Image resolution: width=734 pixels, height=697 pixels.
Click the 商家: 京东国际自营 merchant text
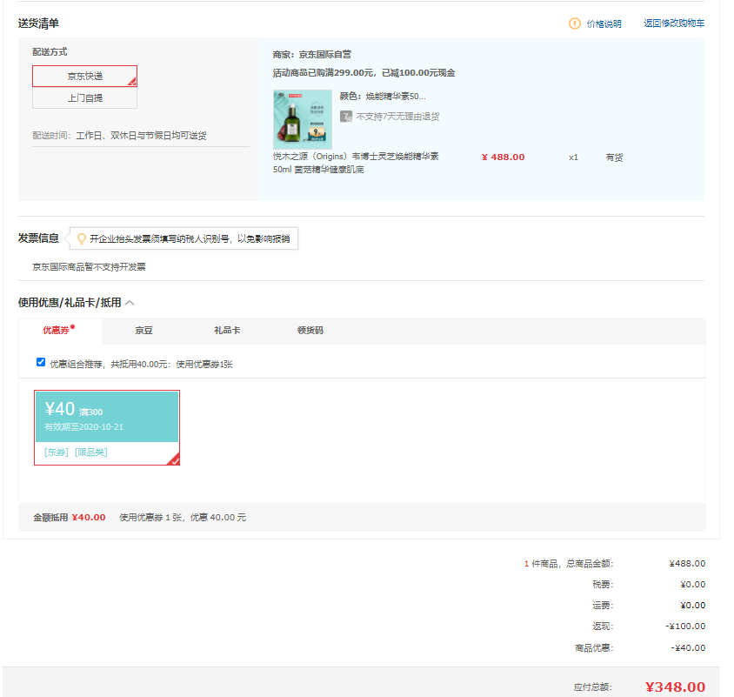point(312,54)
